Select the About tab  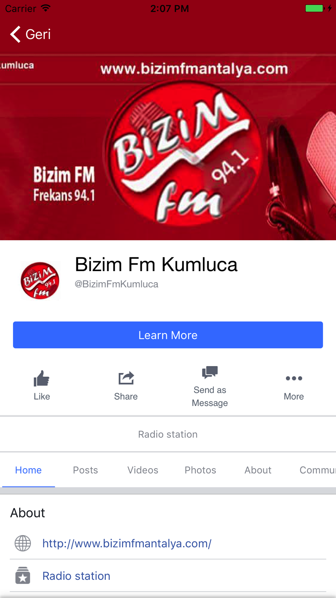[258, 470]
